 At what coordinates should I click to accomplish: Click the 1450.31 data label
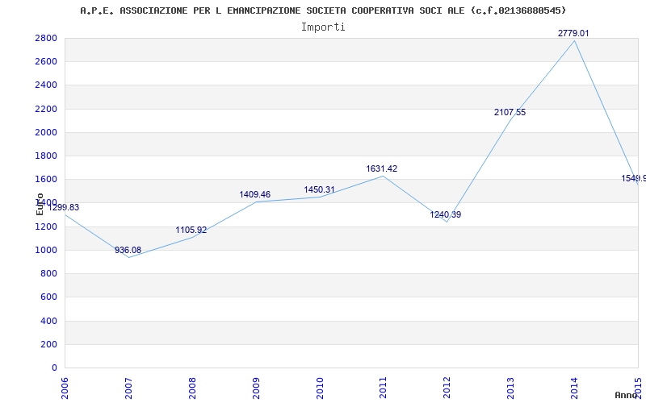[319, 189]
